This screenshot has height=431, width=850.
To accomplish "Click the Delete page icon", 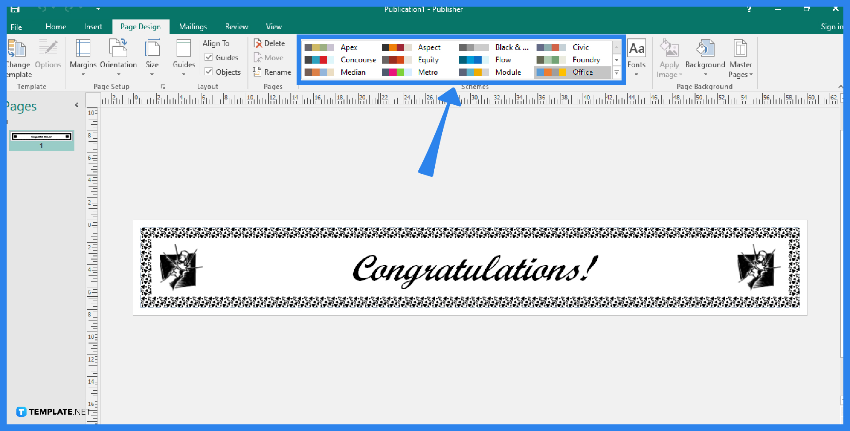I will point(270,43).
